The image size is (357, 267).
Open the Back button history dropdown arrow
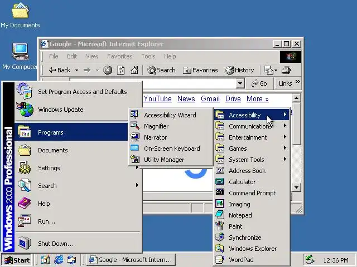coord(77,70)
